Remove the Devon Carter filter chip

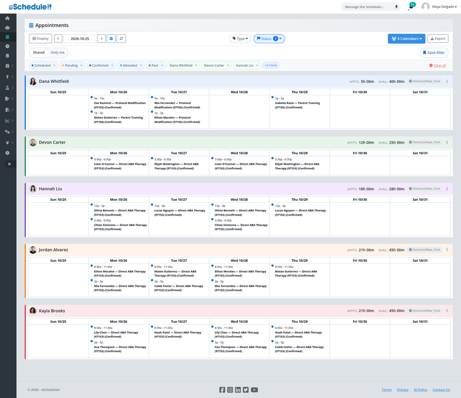[x=228, y=66]
